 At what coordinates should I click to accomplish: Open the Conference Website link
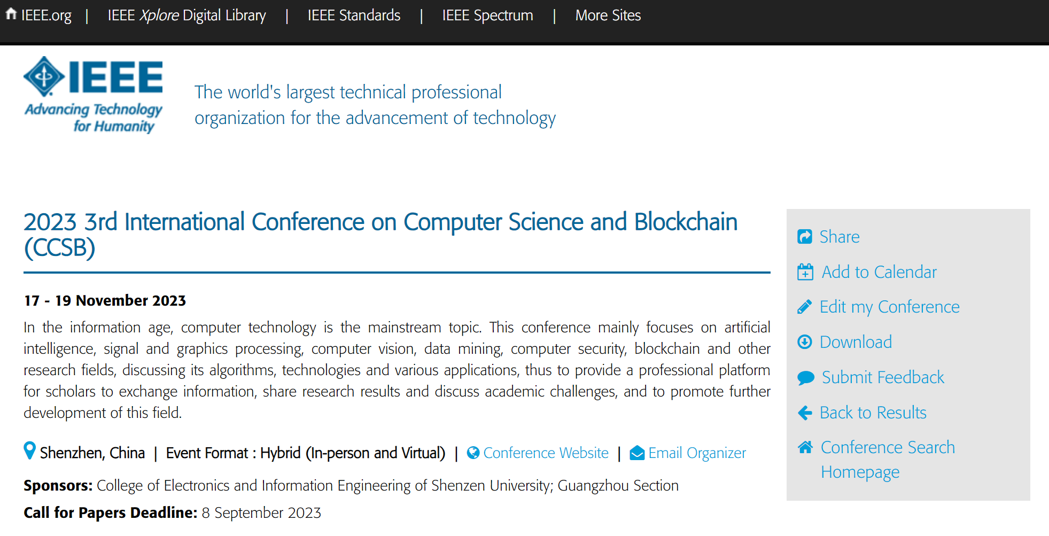(546, 452)
